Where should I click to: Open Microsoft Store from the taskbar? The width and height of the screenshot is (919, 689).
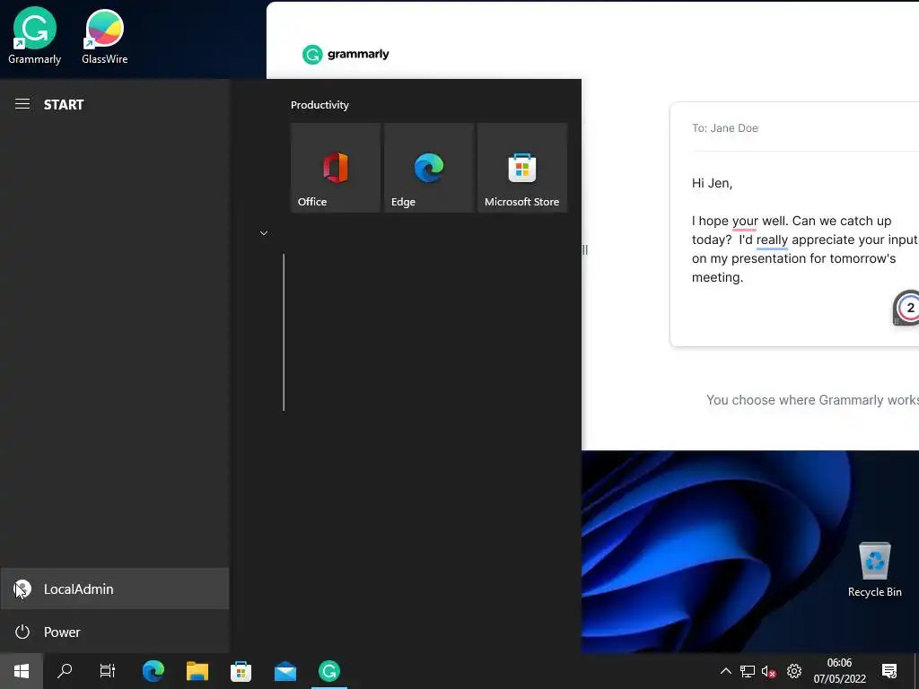click(241, 671)
